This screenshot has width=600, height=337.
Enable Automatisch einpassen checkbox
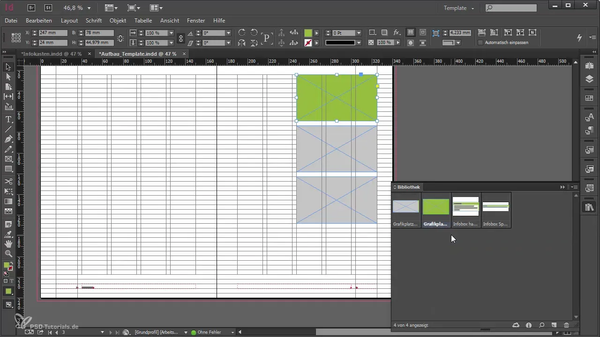point(480,43)
